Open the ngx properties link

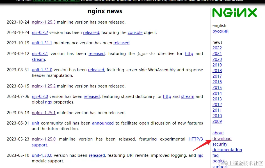coord(49,102)
